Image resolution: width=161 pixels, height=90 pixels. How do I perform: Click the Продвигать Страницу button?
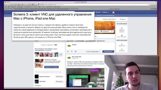tap(51, 67)
